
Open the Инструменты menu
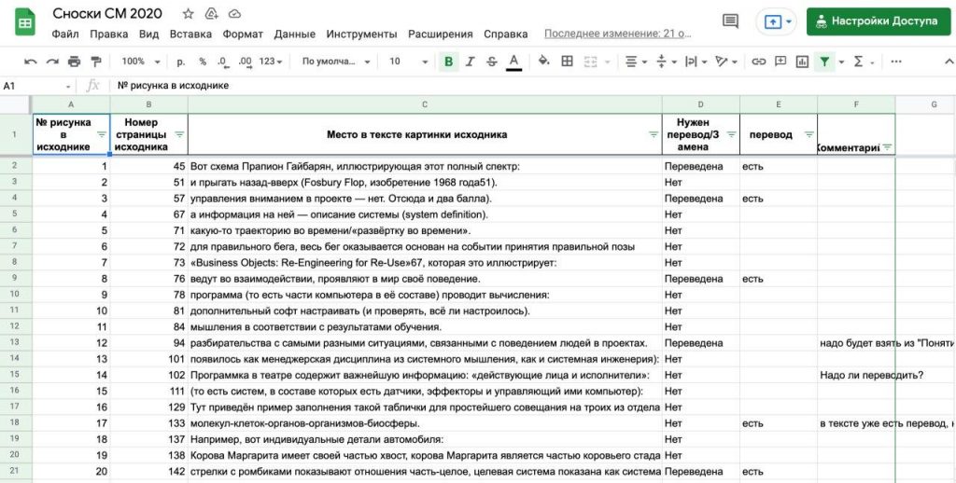pyautogui.click(x=361, y=34)
